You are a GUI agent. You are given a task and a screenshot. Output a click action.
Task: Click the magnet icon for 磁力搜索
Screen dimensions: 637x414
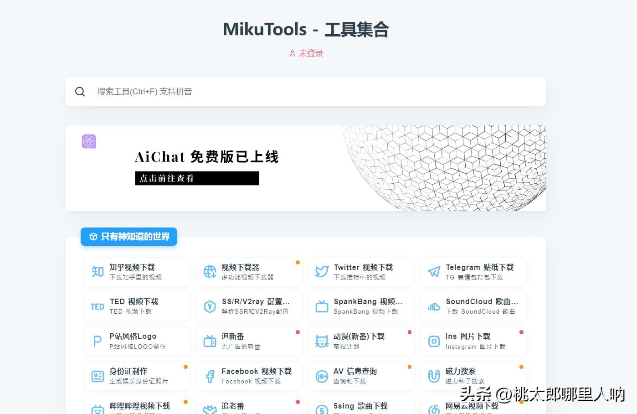tap(434, 376)
